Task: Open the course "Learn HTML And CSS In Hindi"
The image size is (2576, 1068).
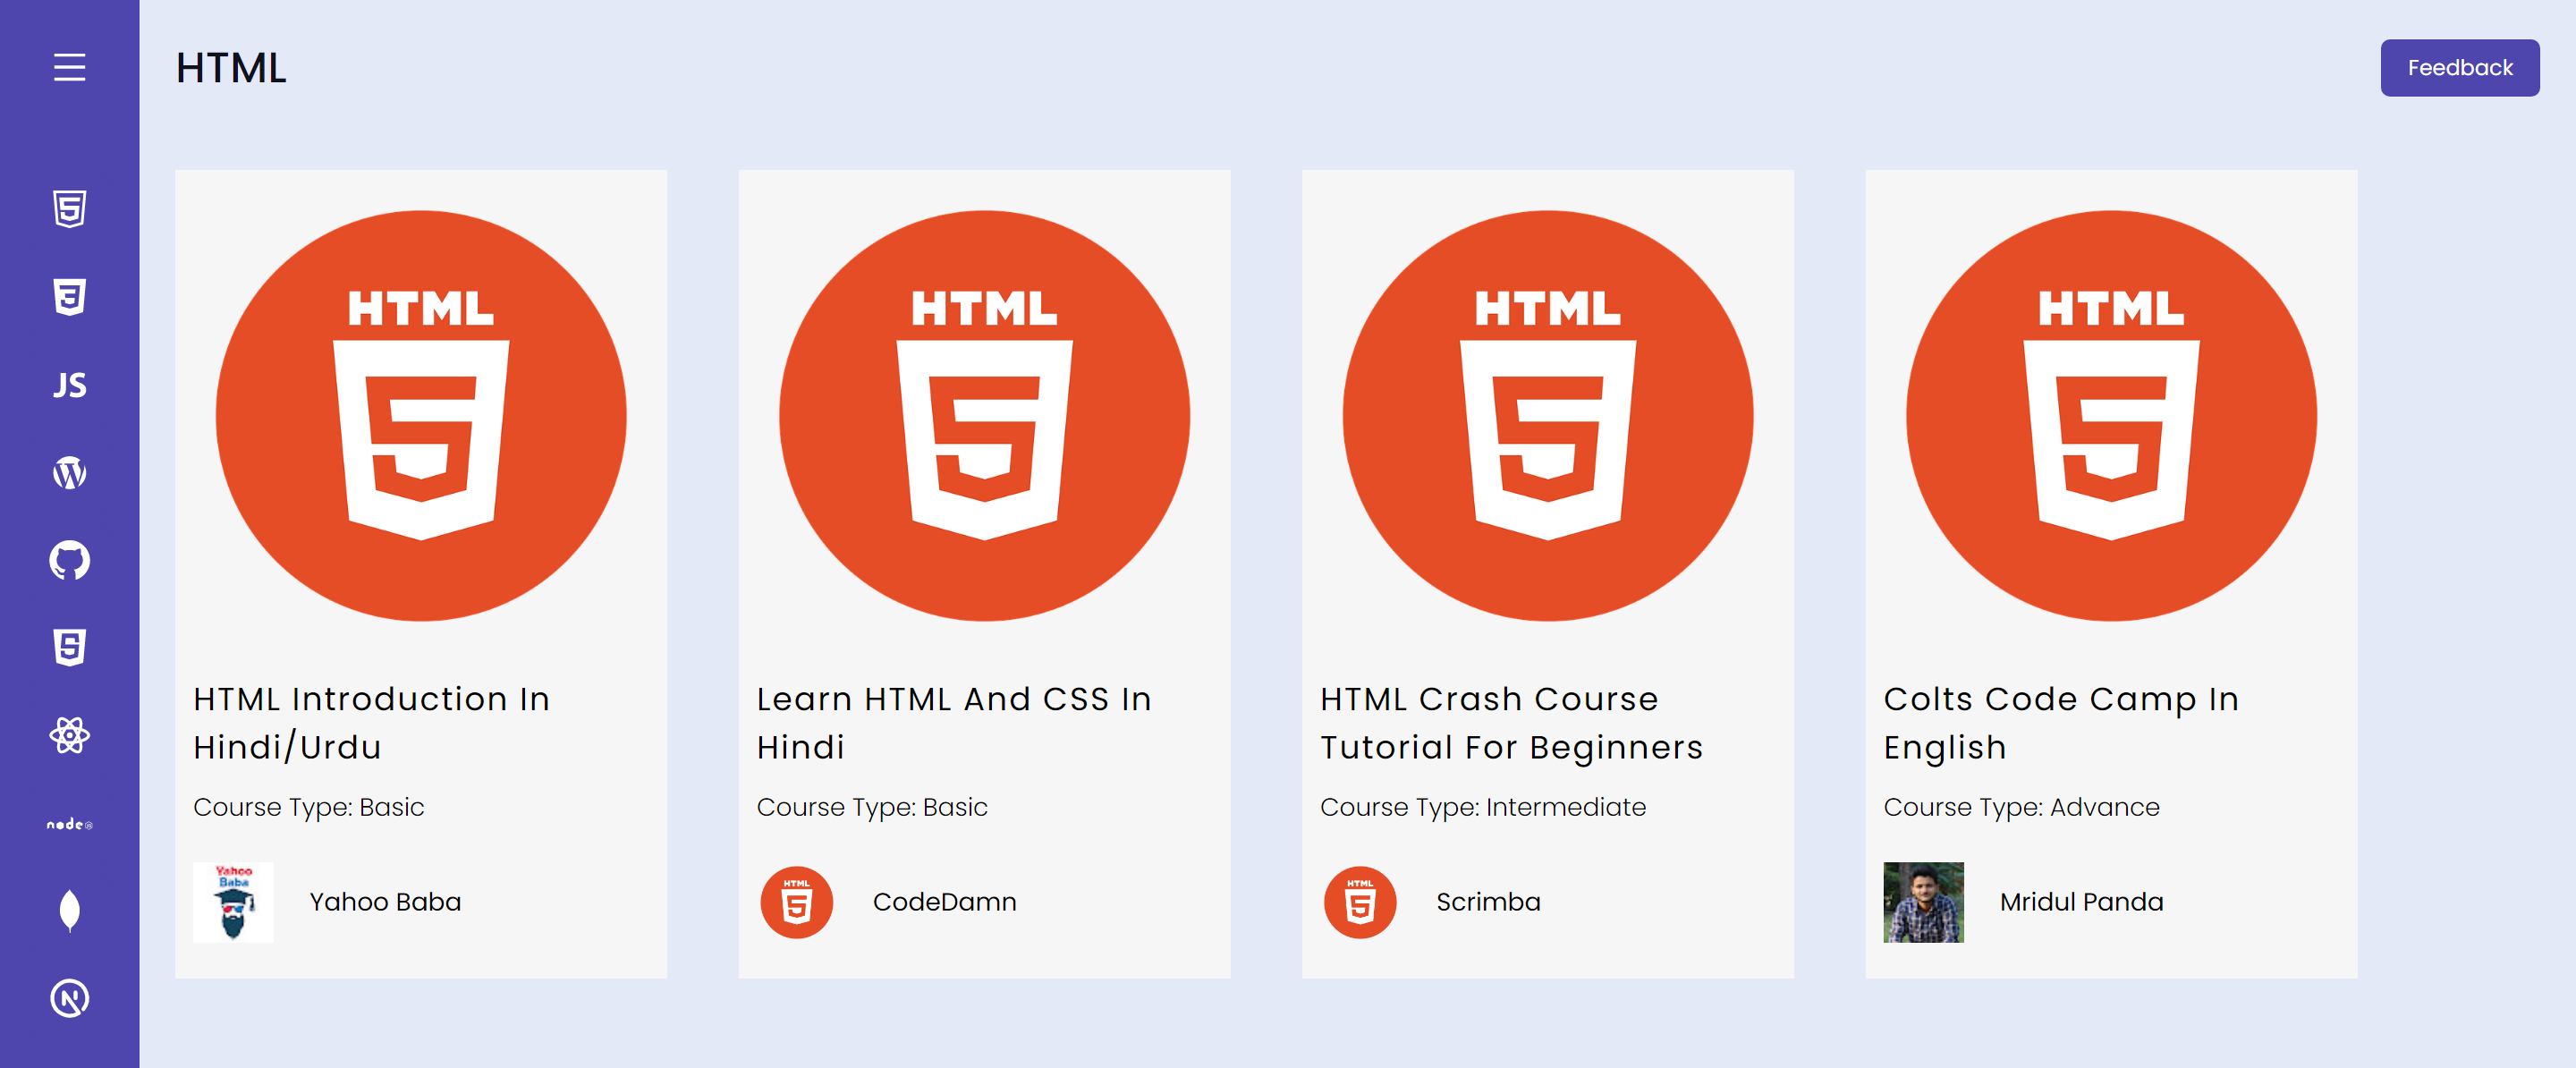Action: pyautogui.click(x=954, y=723)
